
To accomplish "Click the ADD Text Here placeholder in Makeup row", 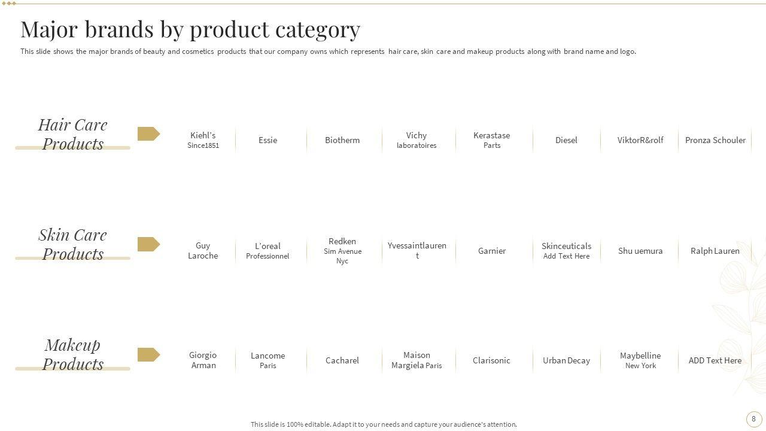I will click(715, 360).
